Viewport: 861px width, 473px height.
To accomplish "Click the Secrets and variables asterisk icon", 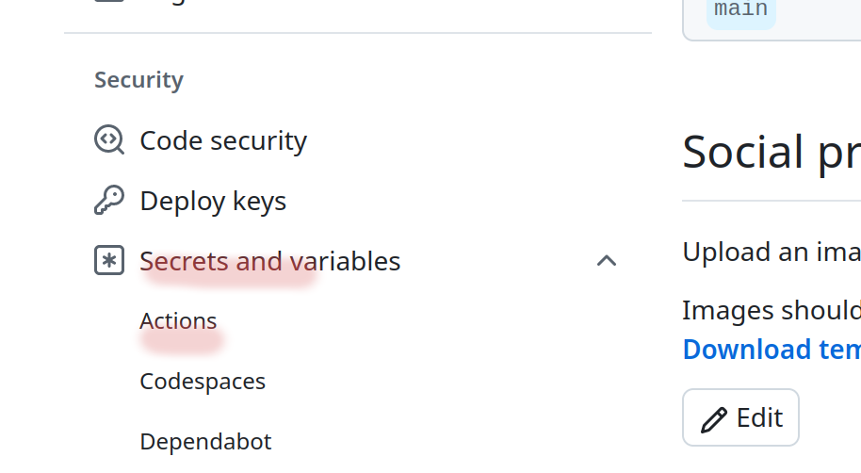I will click(109, 261).
